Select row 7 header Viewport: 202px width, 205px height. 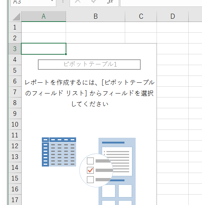[15, 92]
